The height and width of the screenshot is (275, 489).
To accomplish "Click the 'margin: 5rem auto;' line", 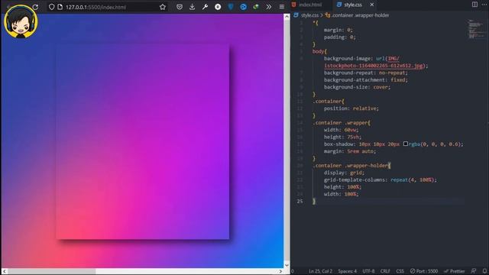I will 350,151.
